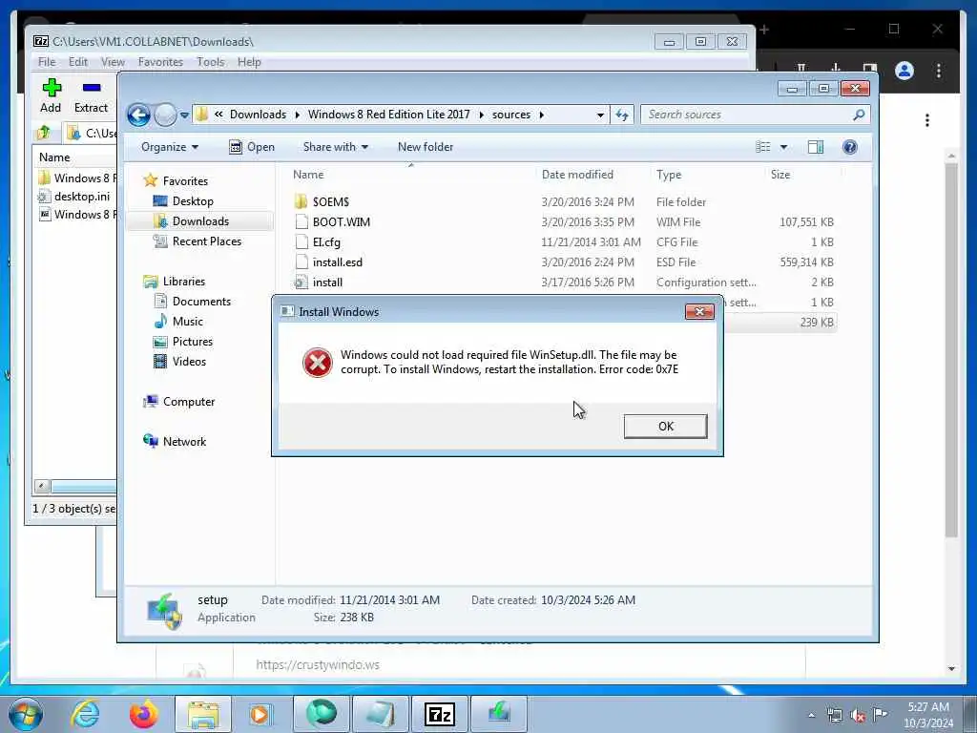The image size is (977, 733).
Task: Close the Install Windows error dialog
Action: (699, 312)
